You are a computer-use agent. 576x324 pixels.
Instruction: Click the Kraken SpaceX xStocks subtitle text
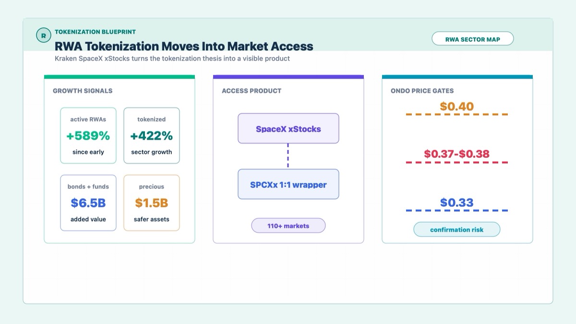pyautogui.click(x=172, y=59)
